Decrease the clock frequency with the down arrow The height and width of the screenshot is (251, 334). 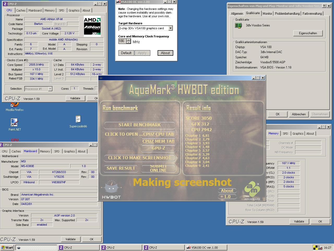click(x=128, y=42)
